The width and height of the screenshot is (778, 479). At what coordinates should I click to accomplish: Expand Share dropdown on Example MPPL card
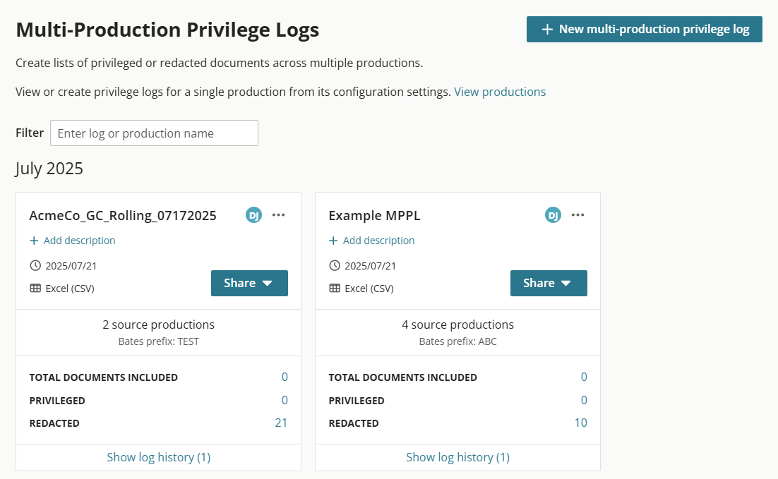click(549, 283)
